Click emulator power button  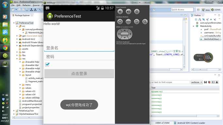pos(137,12)
